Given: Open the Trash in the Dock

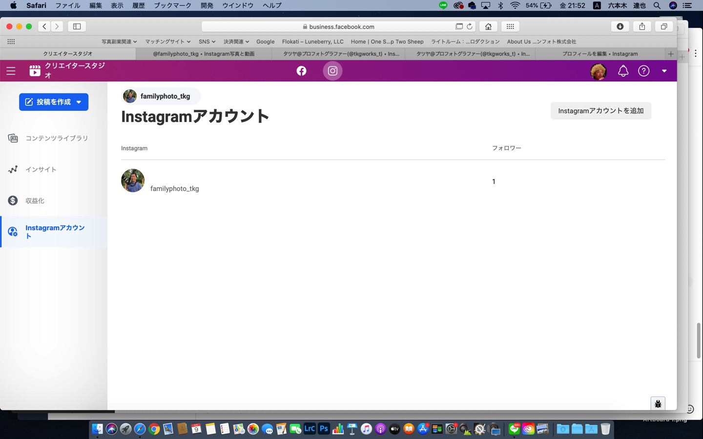Looking at the screenshot, I should 605,429.
